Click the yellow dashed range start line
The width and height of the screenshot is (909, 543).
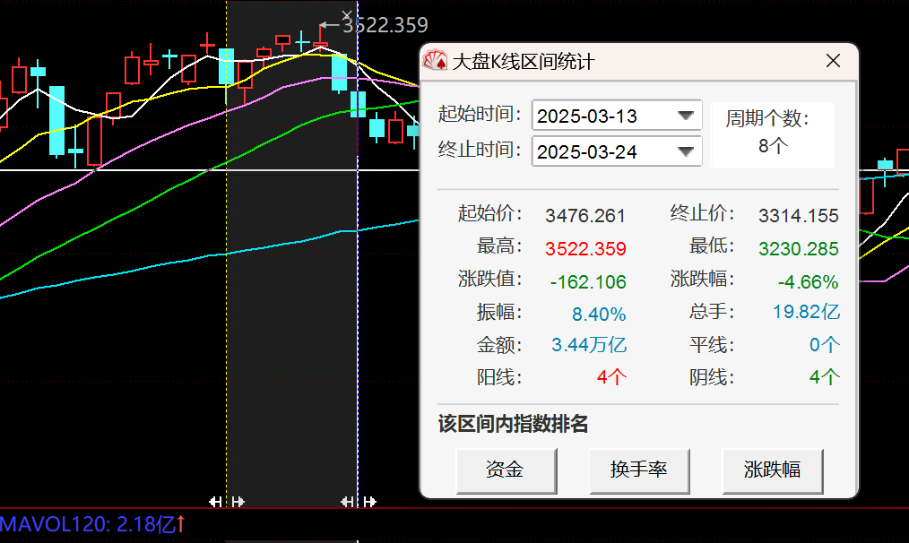pyautogui.click(x=227, y=269)
